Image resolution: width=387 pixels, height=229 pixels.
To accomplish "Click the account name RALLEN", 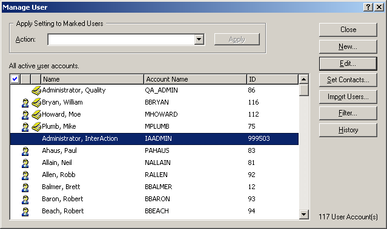I will tap(156, 175).
